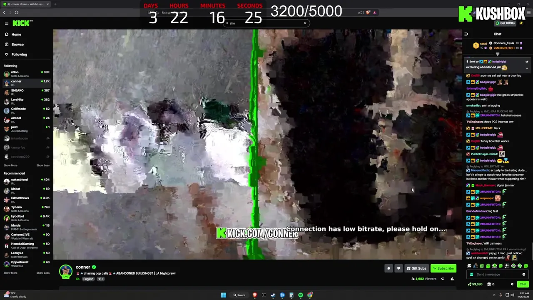Open offline rawdogg209 channel
The height and width of the screenshot is (300, 533).
26,157
